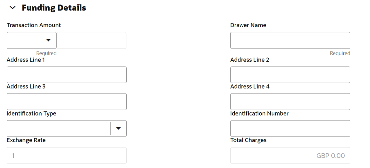
Task: Click the Transaction Amount label
Action: (x=34, y=25)
